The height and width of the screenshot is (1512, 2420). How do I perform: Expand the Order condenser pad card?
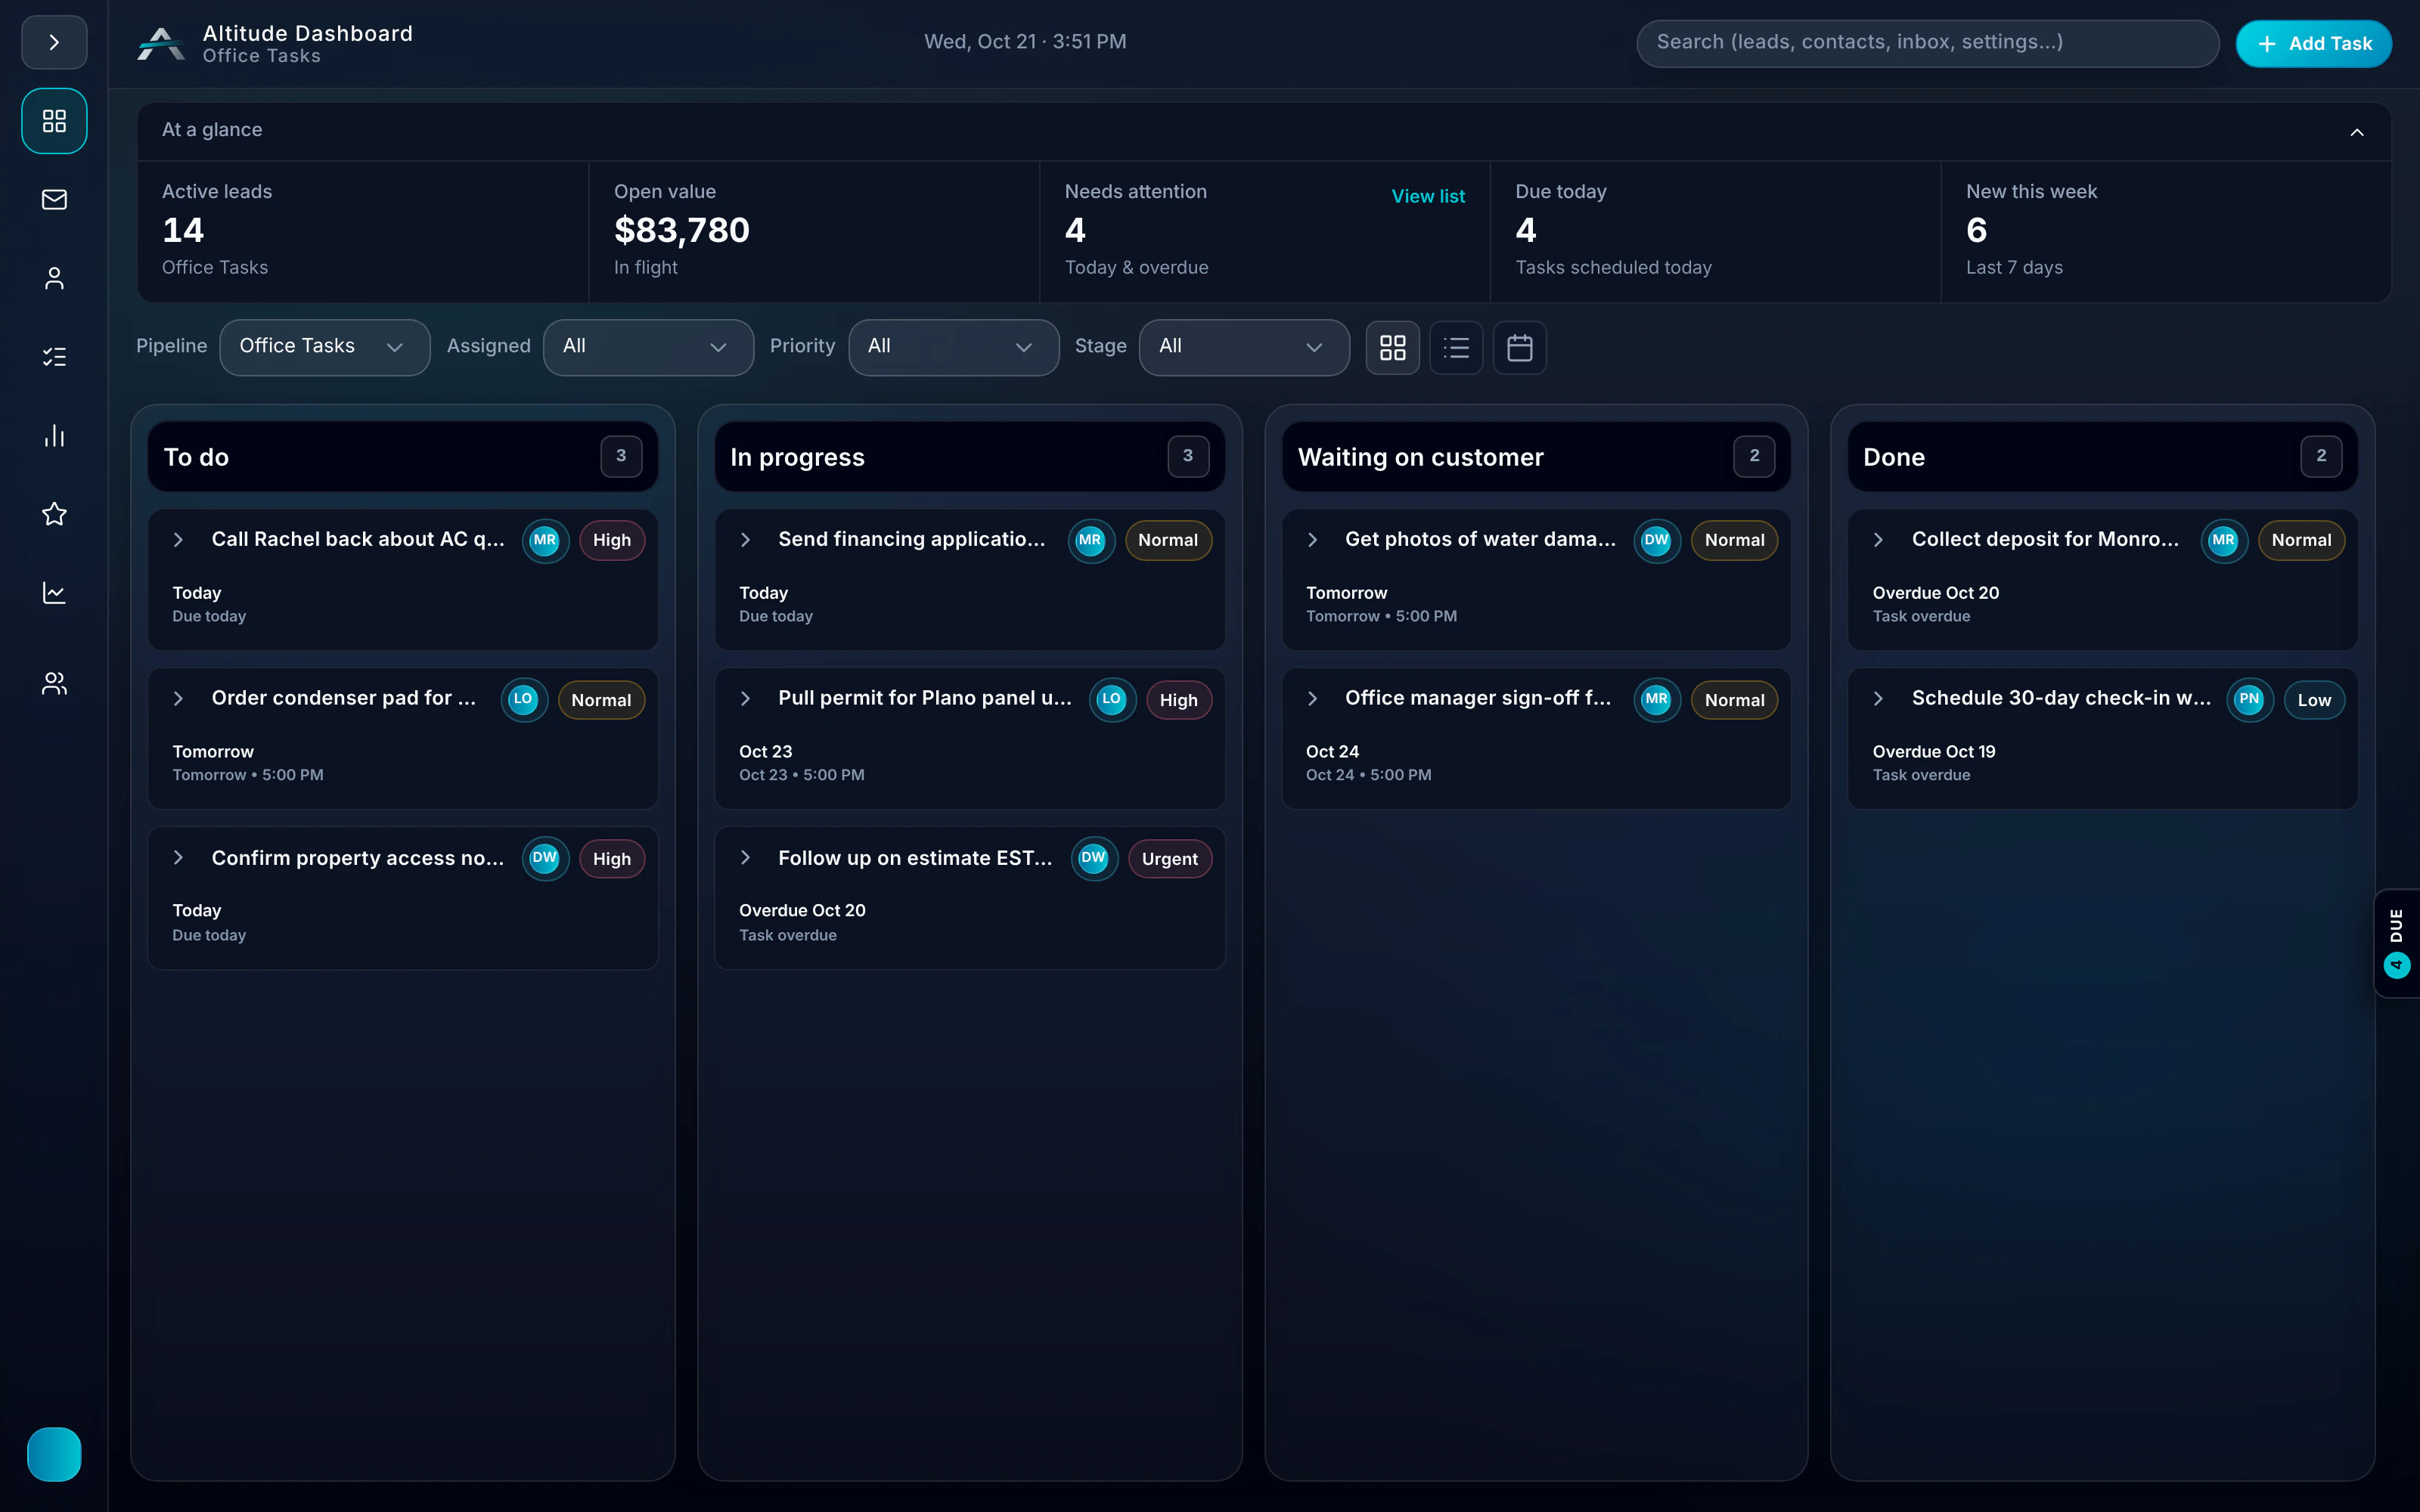[178, 699]
